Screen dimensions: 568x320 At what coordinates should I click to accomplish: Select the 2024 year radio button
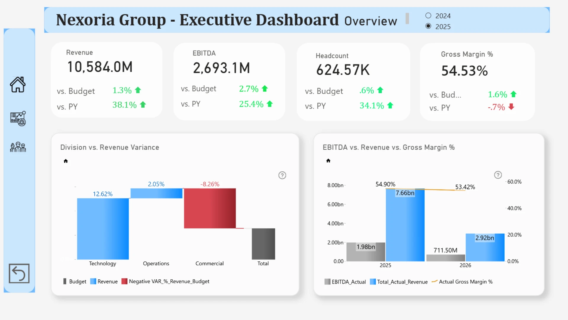(x=428, y=16)
